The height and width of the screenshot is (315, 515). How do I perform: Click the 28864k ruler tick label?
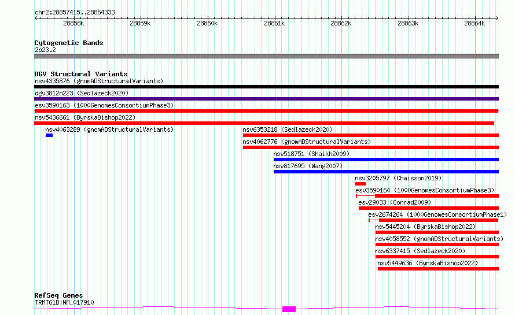tap(474, 23)
